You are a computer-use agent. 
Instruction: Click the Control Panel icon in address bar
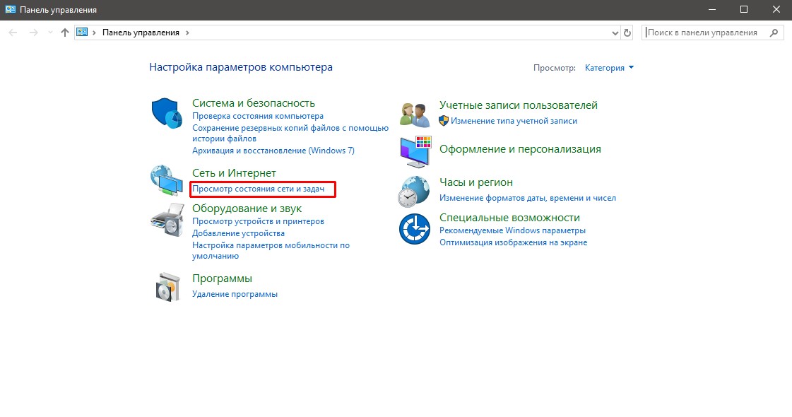[83, 33]
